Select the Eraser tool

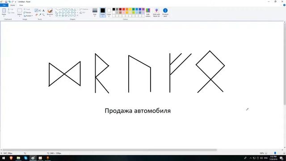pyautogui.click(x=37, y=15)
